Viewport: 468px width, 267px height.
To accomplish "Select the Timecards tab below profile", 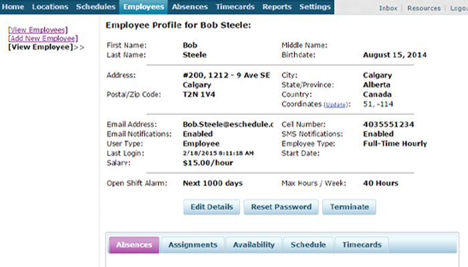I will tap(362, 245).
